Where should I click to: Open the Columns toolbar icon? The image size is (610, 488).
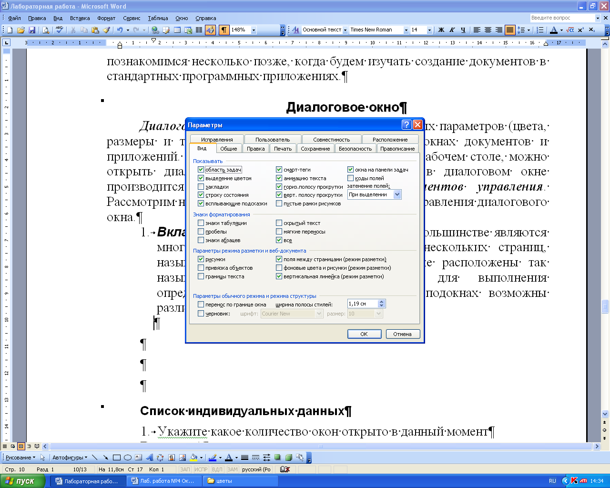[199, 30]
